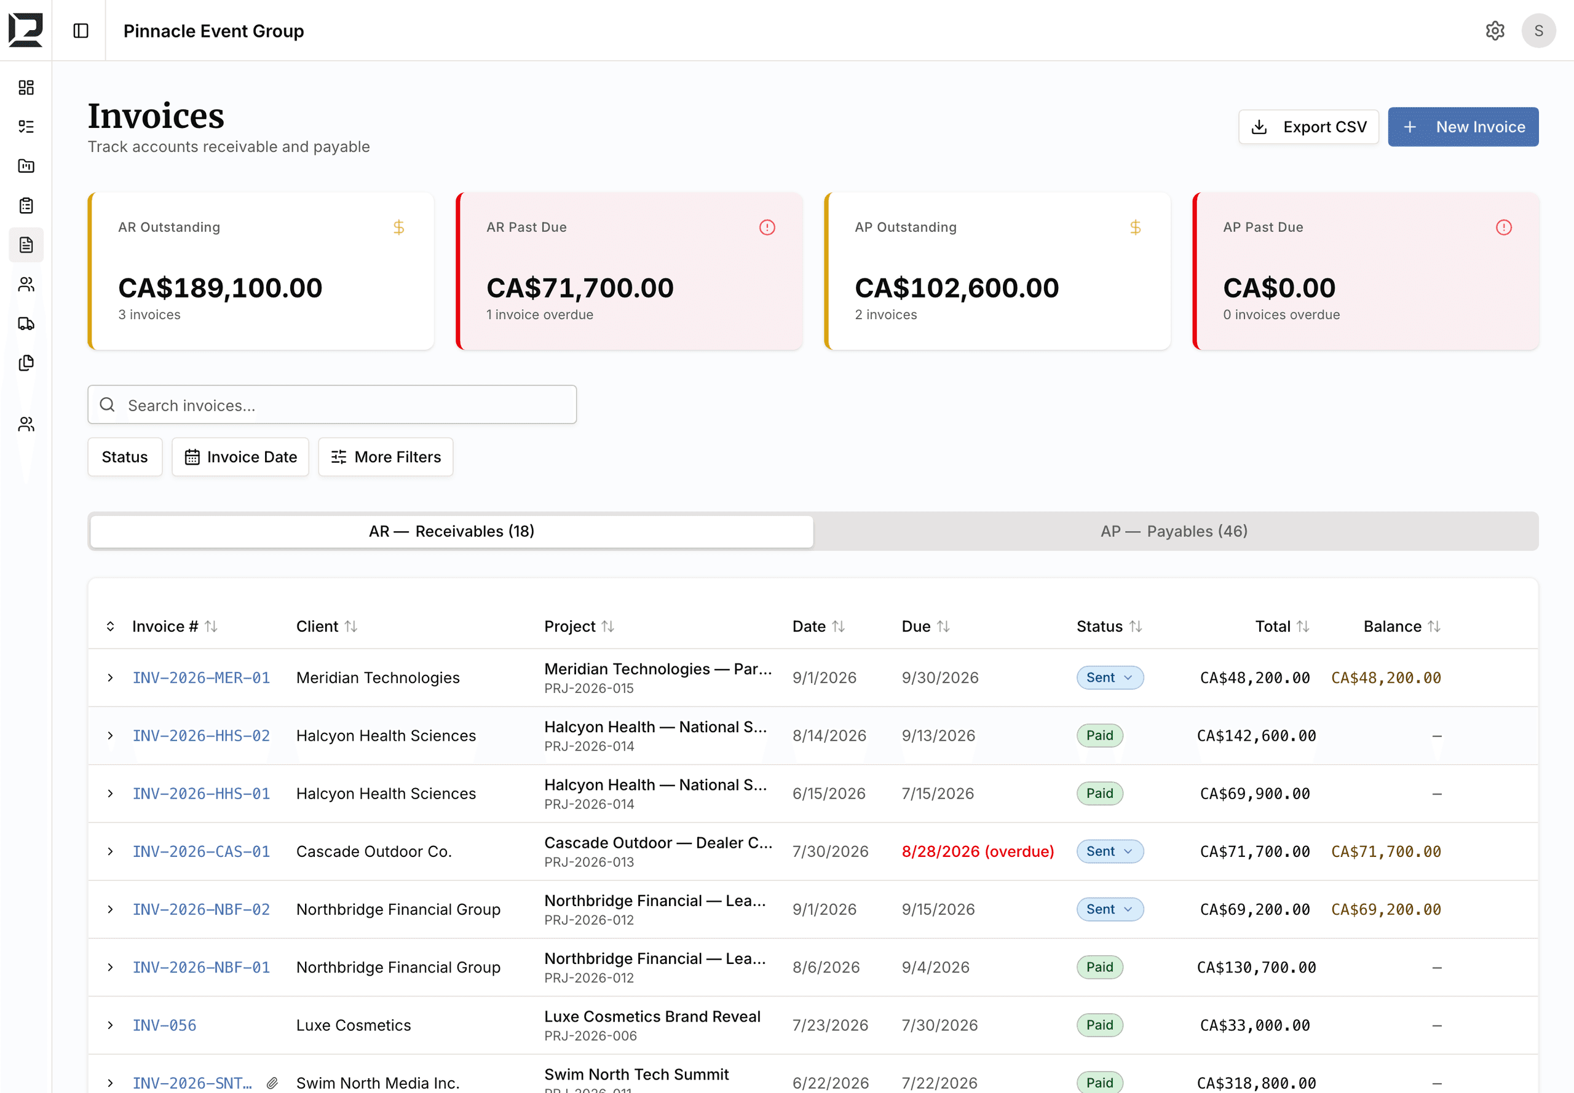Open the clients people sidebar icon
The image size is (1574, 1093).
click(x=26, y=284)
